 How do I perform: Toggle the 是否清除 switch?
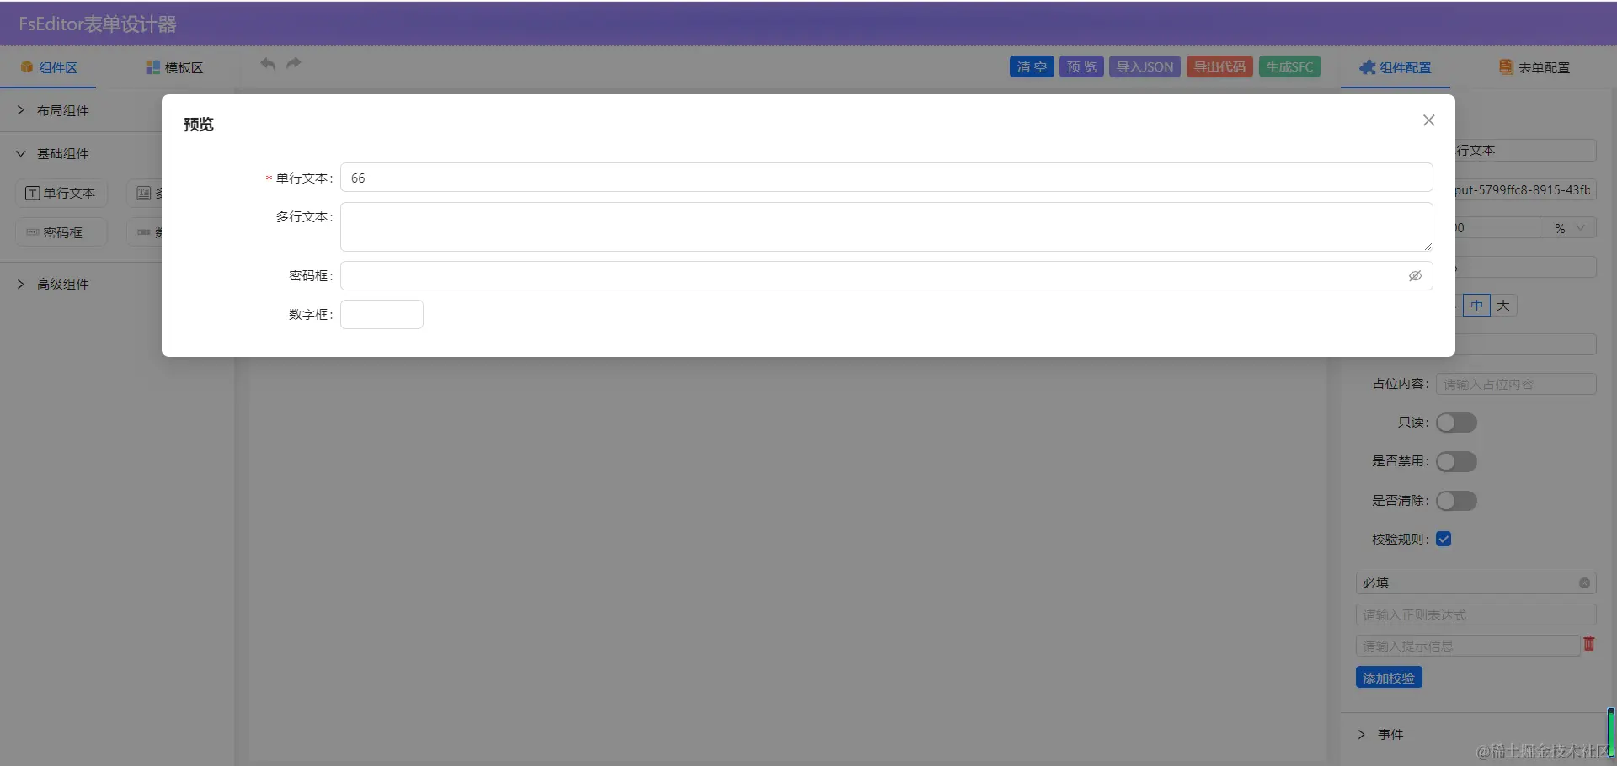click(x=1456, y=501)
